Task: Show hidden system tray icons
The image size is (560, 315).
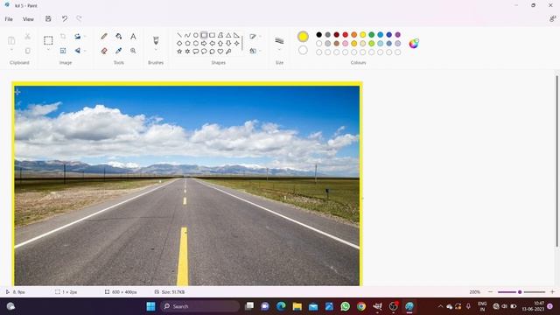Action: 440,306
